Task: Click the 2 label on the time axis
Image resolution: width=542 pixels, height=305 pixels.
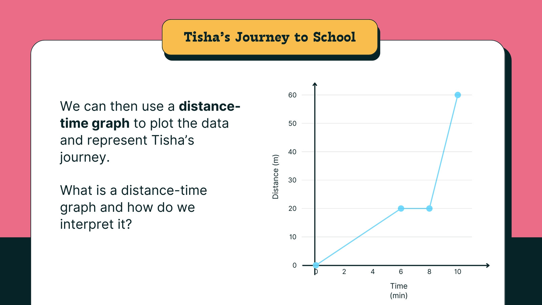Action: pyautogui.click(x=344, y=271)
